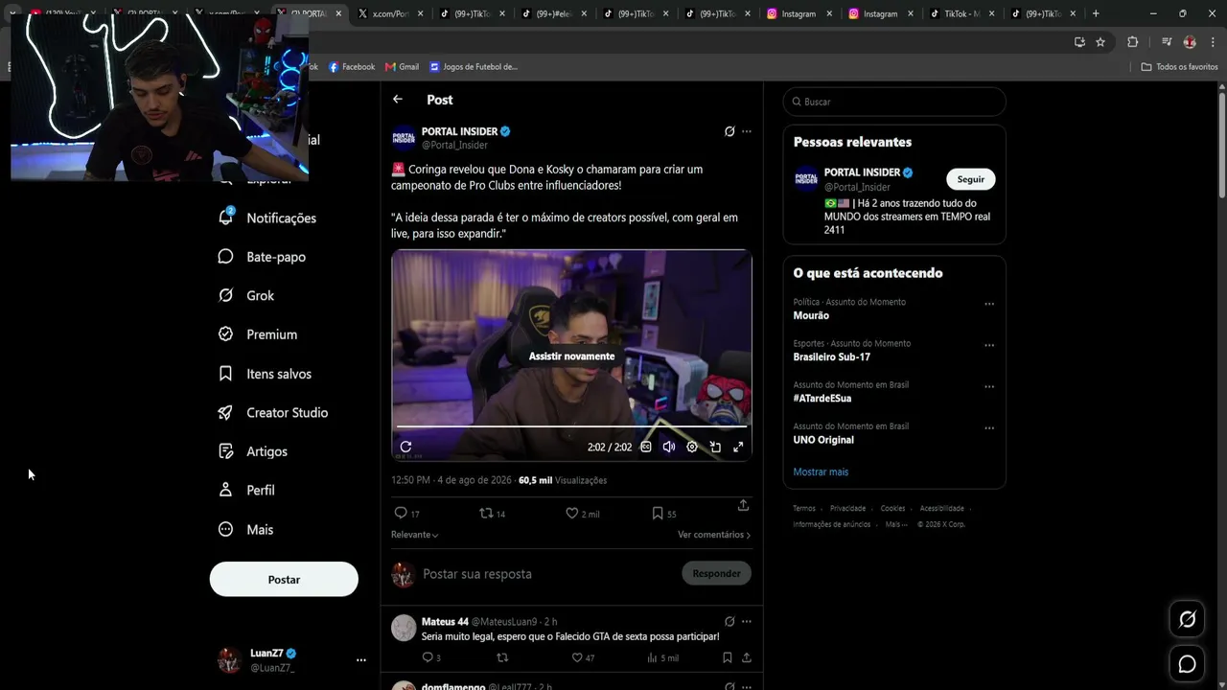Open more options on Mateus 44's reply

(x=747, y=621)
